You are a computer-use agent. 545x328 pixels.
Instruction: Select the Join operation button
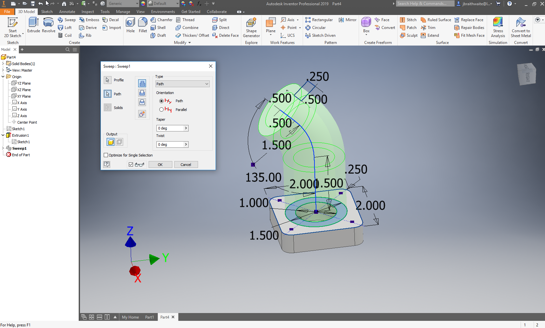[x=142, y=83]
